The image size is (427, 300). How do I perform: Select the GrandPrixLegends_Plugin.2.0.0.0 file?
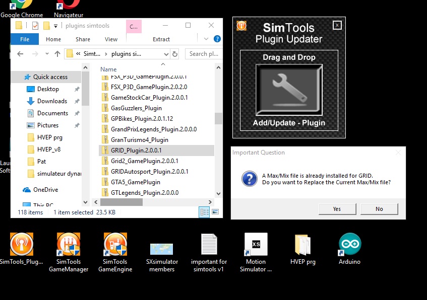coord(154,129)
